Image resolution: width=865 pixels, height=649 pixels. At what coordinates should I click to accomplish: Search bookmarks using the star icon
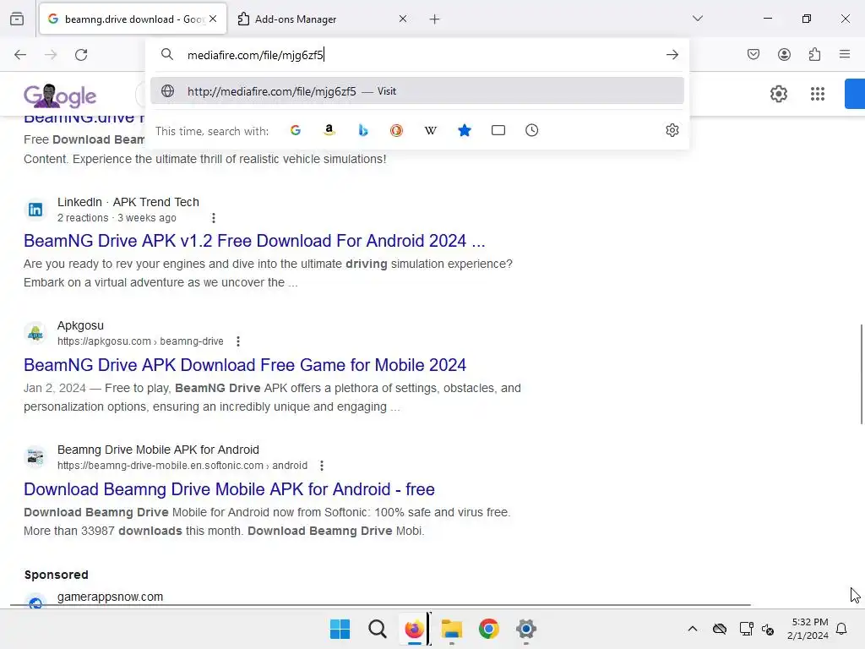(465, 130)
